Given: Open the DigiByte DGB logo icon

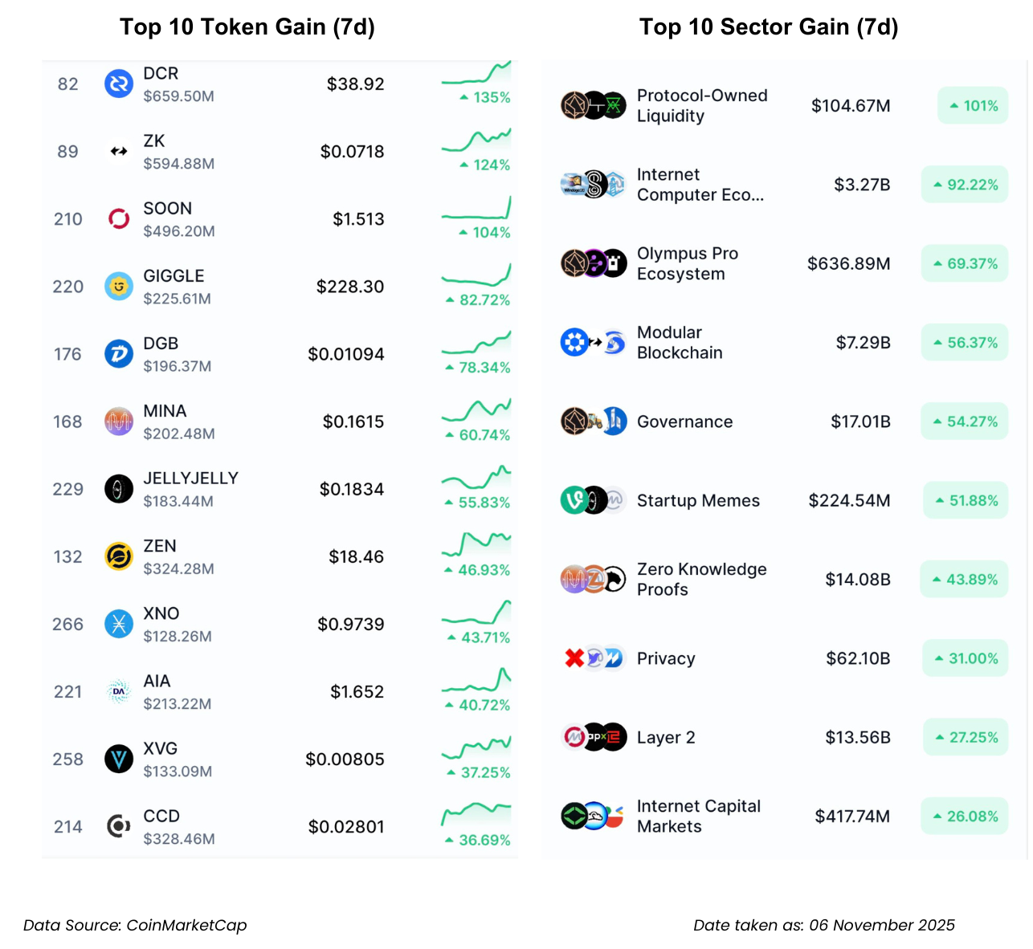Looking at the screenshot, I should [119, 353].
